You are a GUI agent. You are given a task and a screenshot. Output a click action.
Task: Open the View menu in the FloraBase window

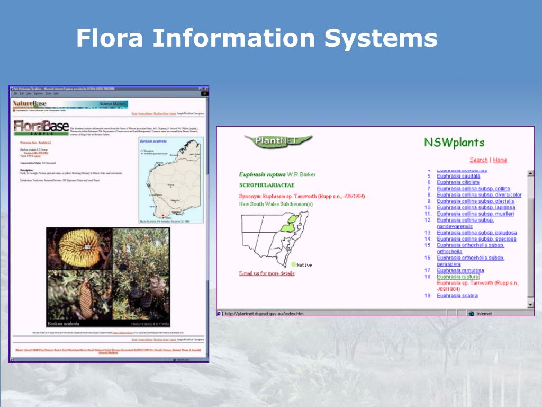tap(29, 93)
